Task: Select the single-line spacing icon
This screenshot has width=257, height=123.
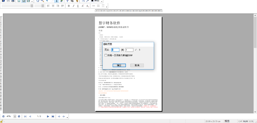Action: (x=94, y=6)
